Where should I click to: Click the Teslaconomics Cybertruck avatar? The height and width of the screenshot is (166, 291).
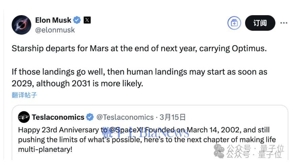coord(24,117)
